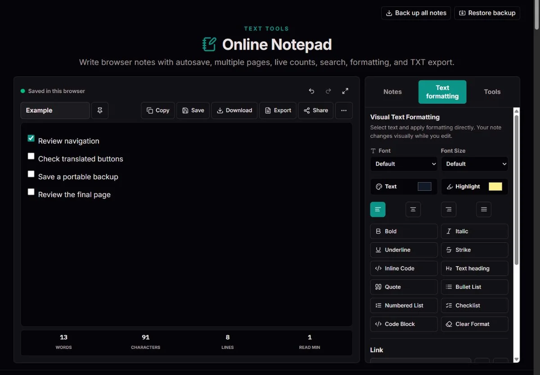Image resolution: width=540 pixels, height=375 pixels.
Task: Pick the Text color swatch
Action: 424,187
